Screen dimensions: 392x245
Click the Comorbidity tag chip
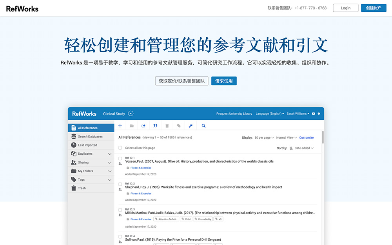[x=203, y=219]
